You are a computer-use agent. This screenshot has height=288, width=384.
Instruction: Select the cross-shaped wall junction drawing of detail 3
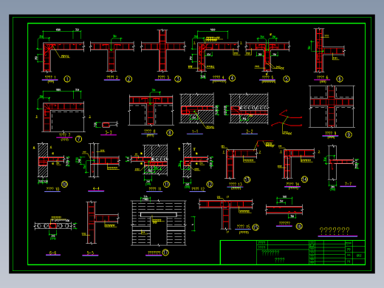(x=163, y=50)
